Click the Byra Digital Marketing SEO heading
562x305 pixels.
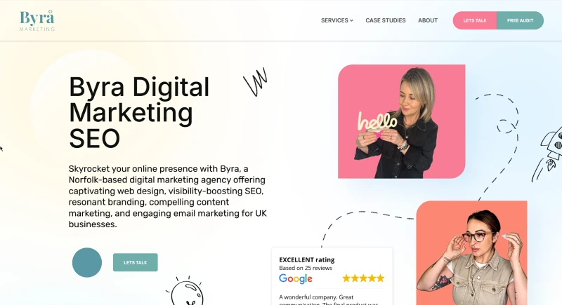coord(139,112)
